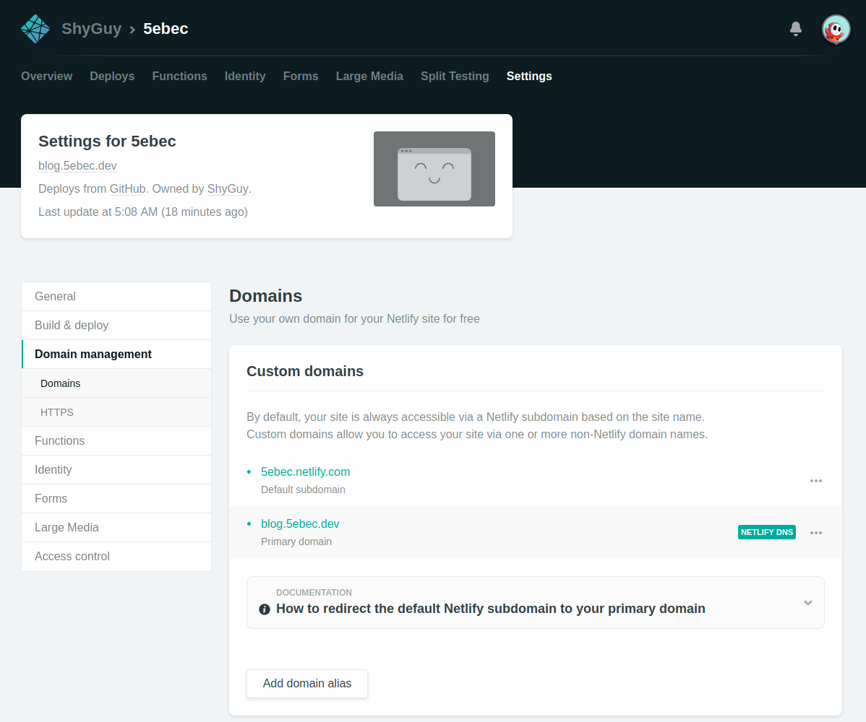Click the 'Primary domain' label
The height and width of the screenshot is (722, 866).
[x=296, y=541]
